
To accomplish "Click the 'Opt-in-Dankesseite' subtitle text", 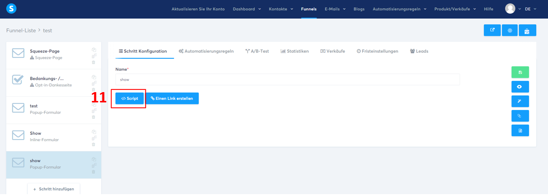I will (53, 85).
